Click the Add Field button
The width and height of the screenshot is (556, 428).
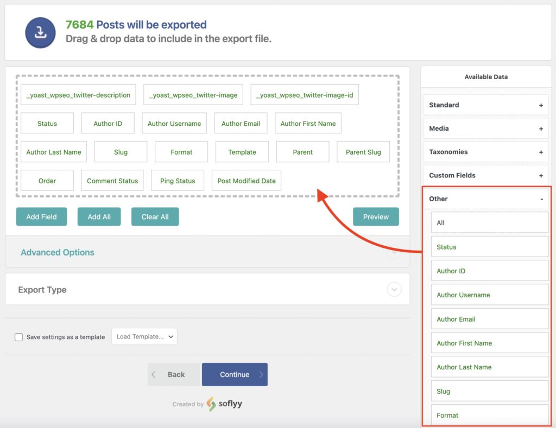click(x=41, y=216)
